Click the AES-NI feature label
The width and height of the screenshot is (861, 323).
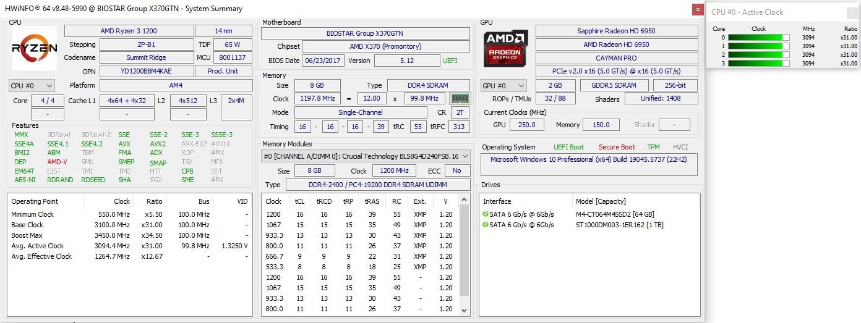pos(25,180)
